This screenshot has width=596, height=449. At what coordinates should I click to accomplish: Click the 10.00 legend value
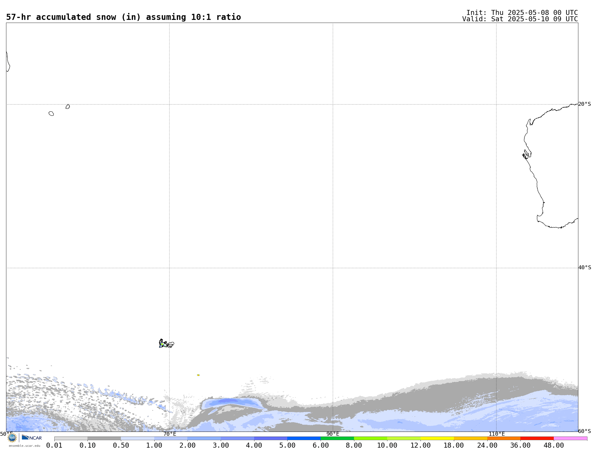click(387, 445)
